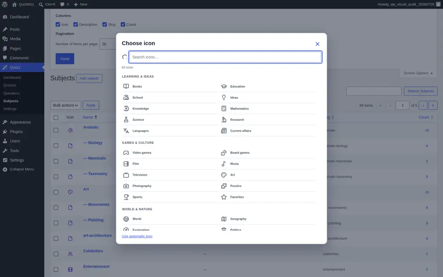Open the Bulk actions dropdown
The width and height of the screenshot is (443, 277).
pos(66,105)
